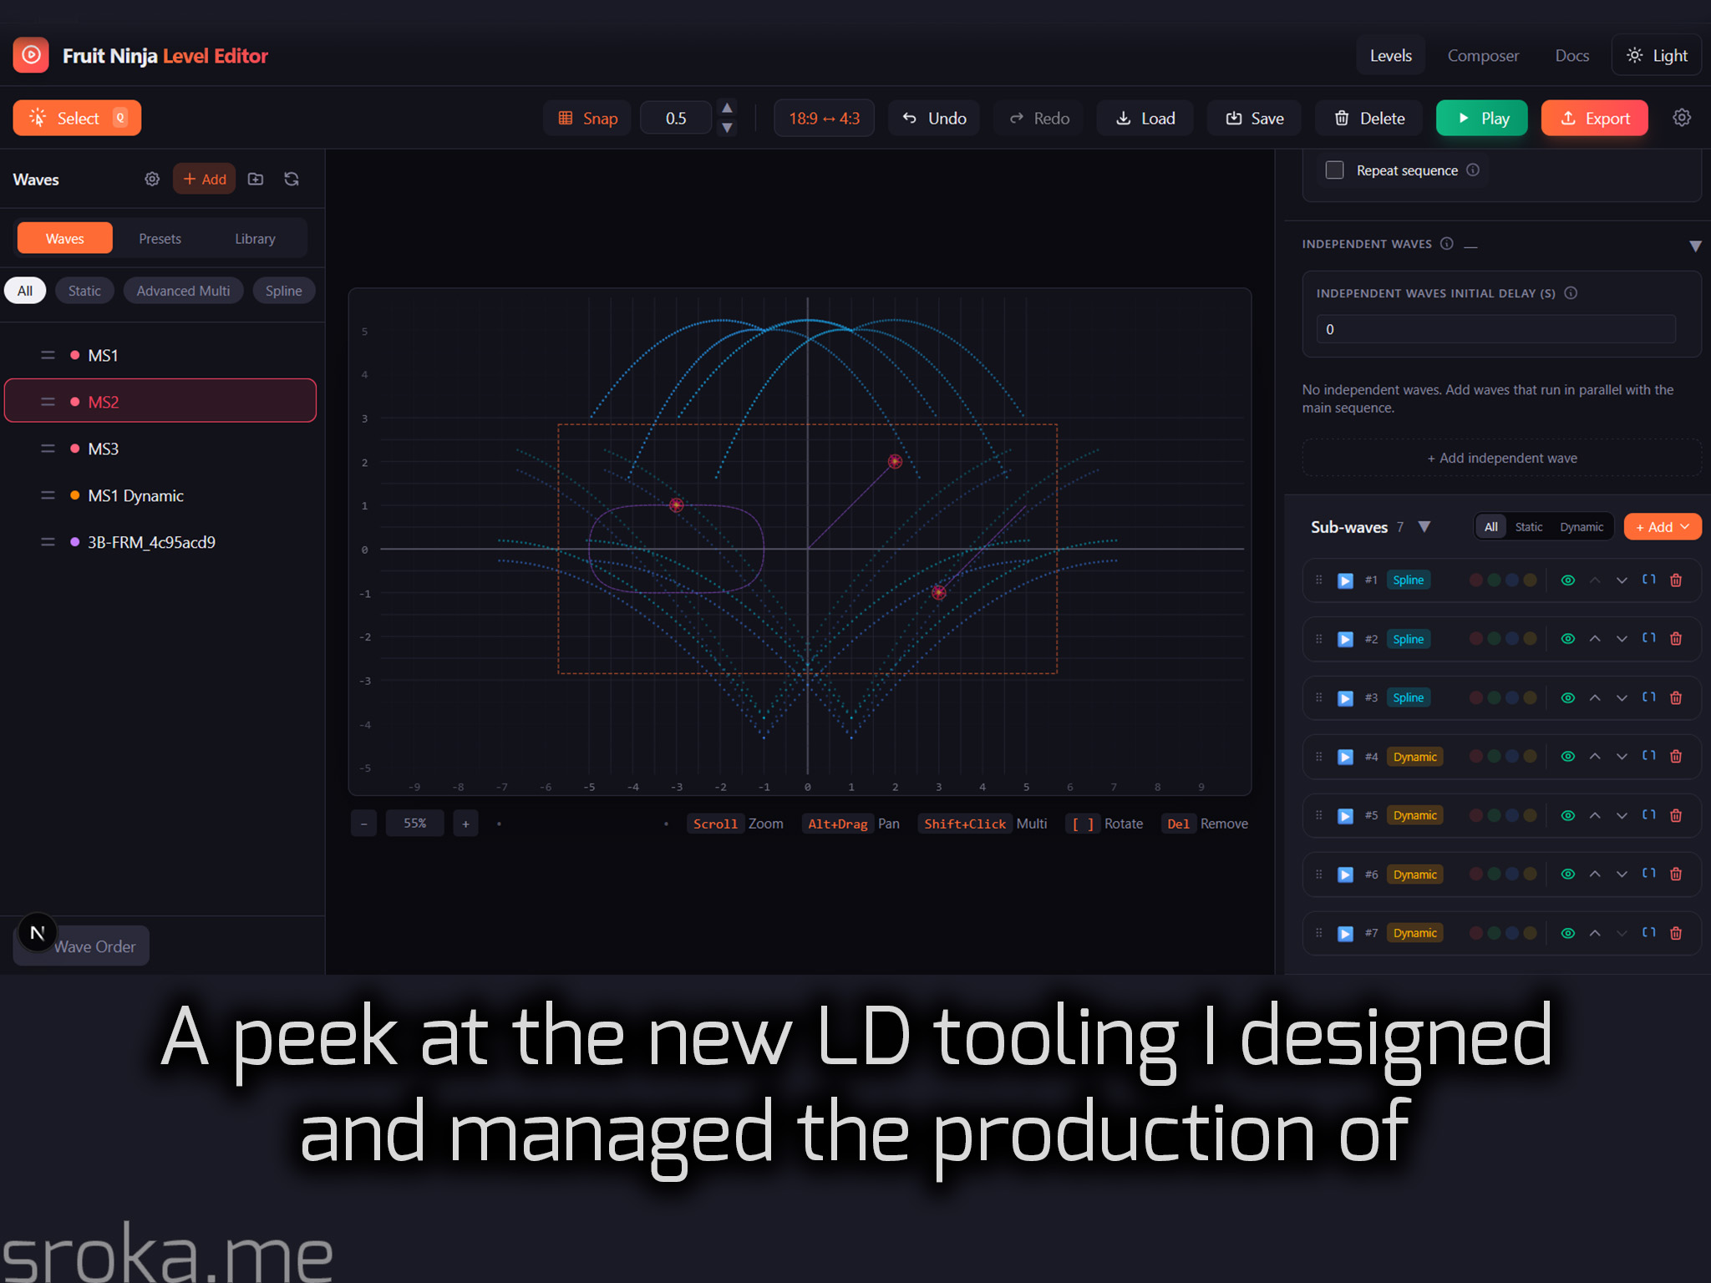Switch aspect ratio 18:9 ↔ 4:3
Screen dimensions: 1711x1283
(824, 118)
